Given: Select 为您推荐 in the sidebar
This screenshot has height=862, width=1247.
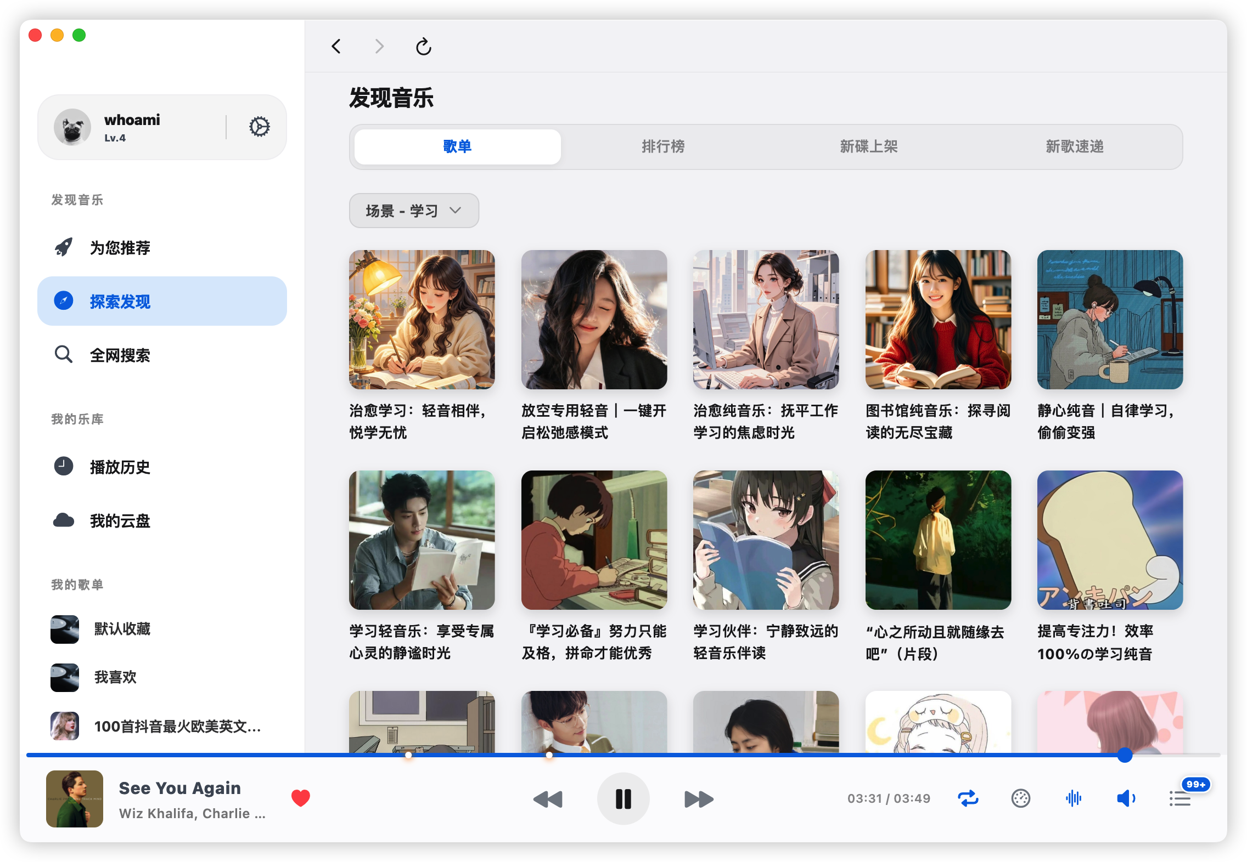Looking at the screenshot, I should 121,247.
